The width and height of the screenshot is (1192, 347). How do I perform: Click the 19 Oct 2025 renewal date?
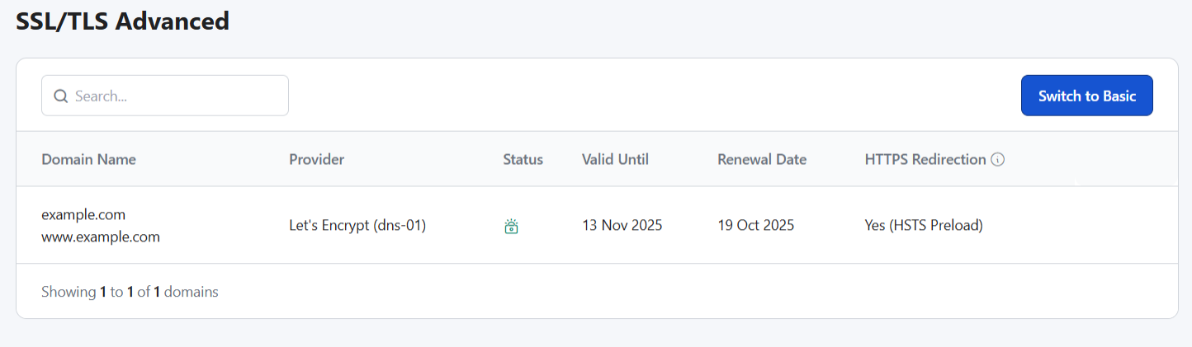click(x=755, y=225)
